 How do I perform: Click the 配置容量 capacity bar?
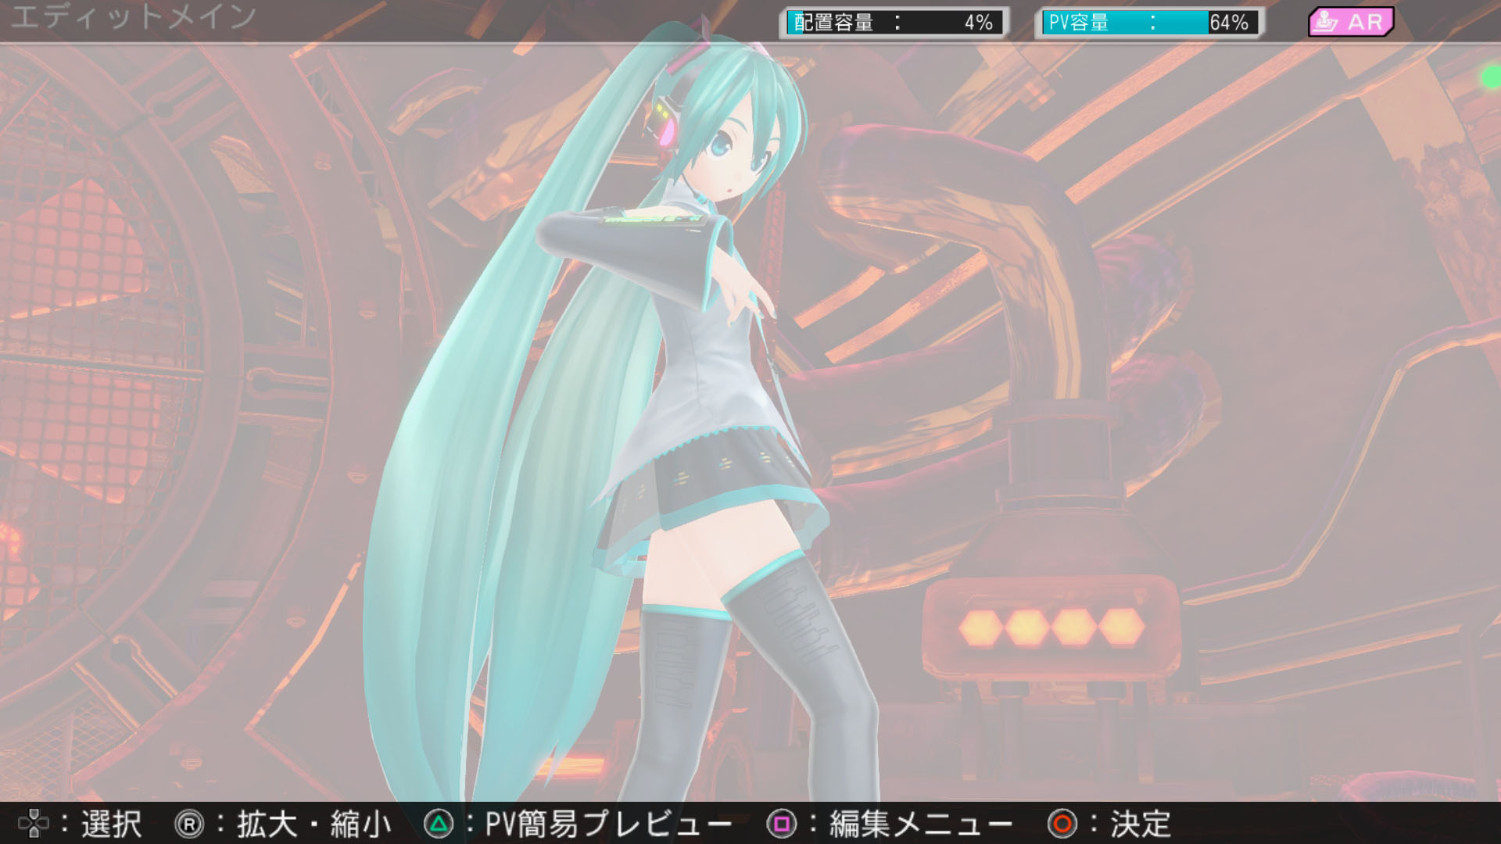(x=894, y=23)
